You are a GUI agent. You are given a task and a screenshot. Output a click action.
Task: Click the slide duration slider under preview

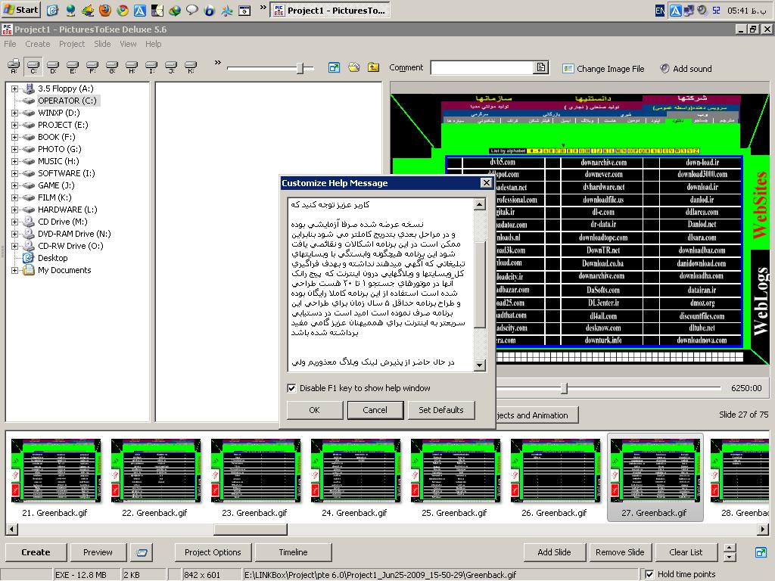564,388
